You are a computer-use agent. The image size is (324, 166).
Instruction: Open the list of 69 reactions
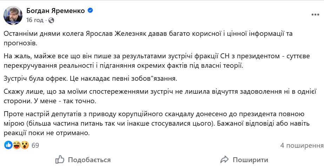point(35,145)
